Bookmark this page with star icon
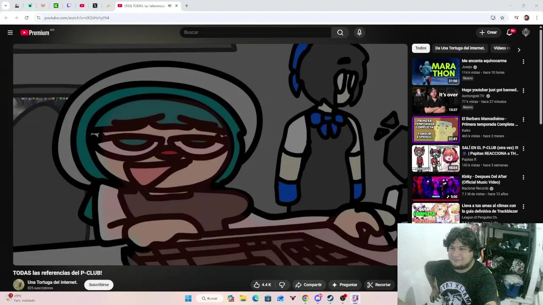 502,18
